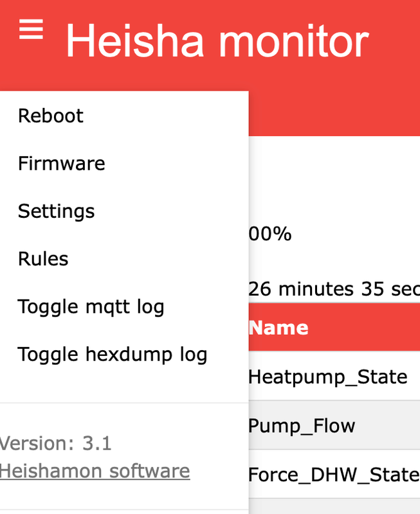
Task: Click the 00% percentage value
Action: 270,234
